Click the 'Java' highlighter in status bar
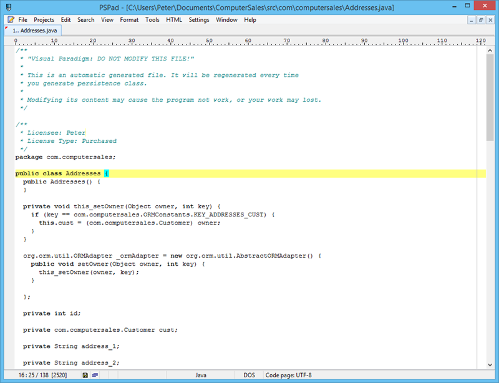499x383 pixels. [201, 375]
